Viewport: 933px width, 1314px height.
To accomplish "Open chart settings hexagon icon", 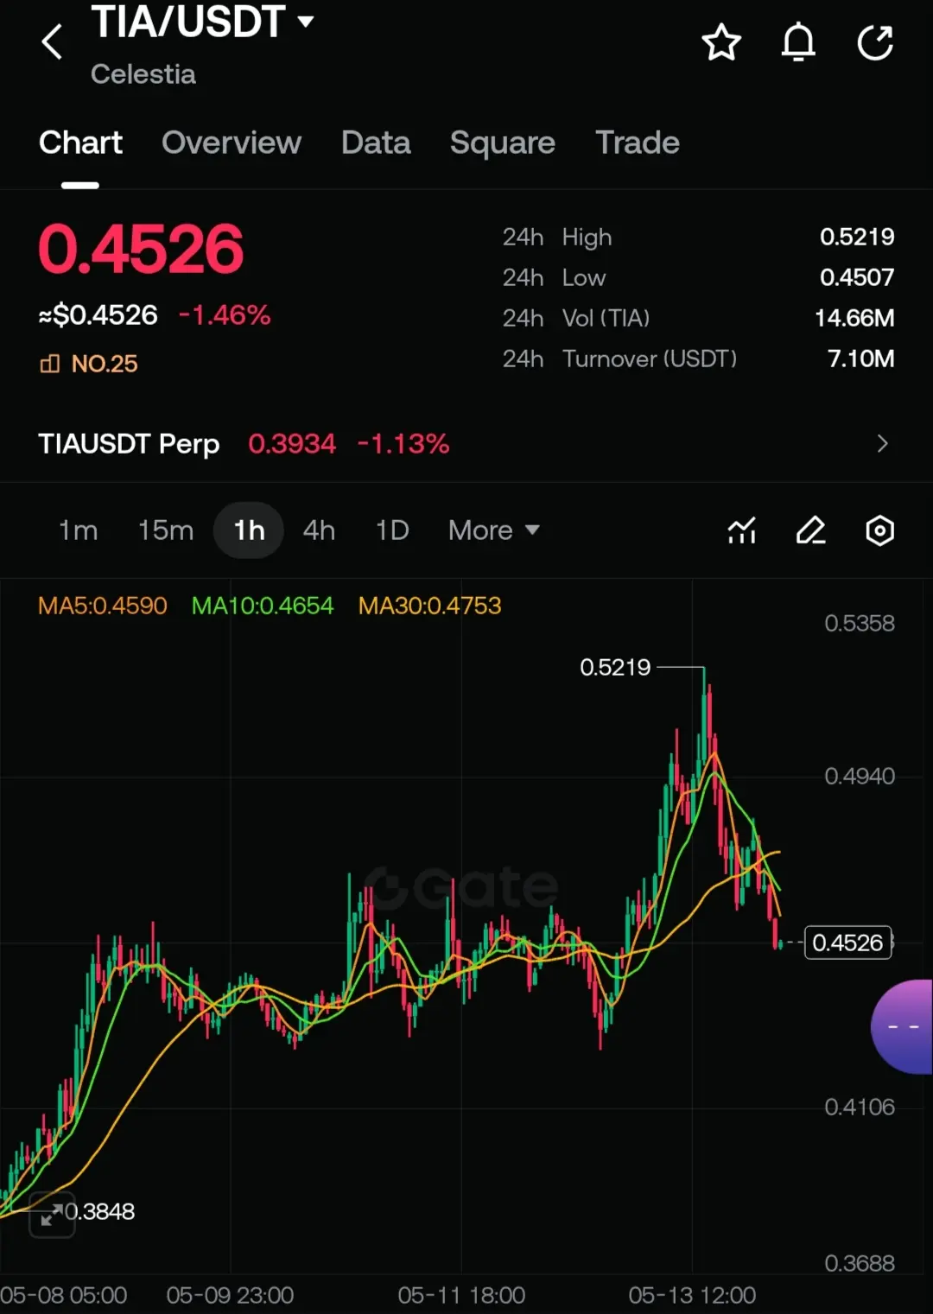I will pos(879,530).
